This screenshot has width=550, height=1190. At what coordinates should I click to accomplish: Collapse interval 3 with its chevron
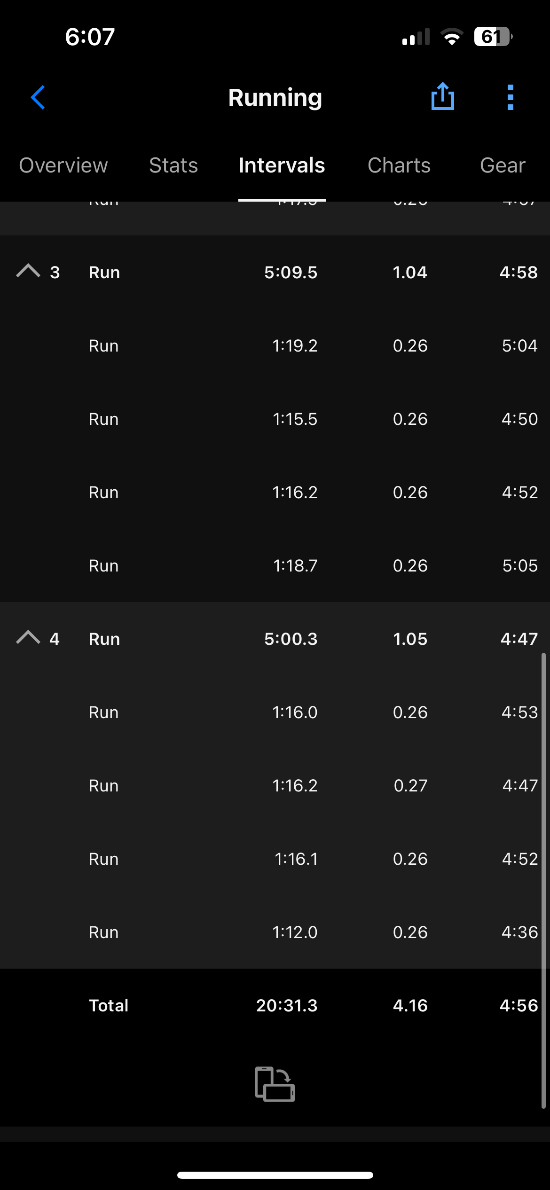click(28, 271)
